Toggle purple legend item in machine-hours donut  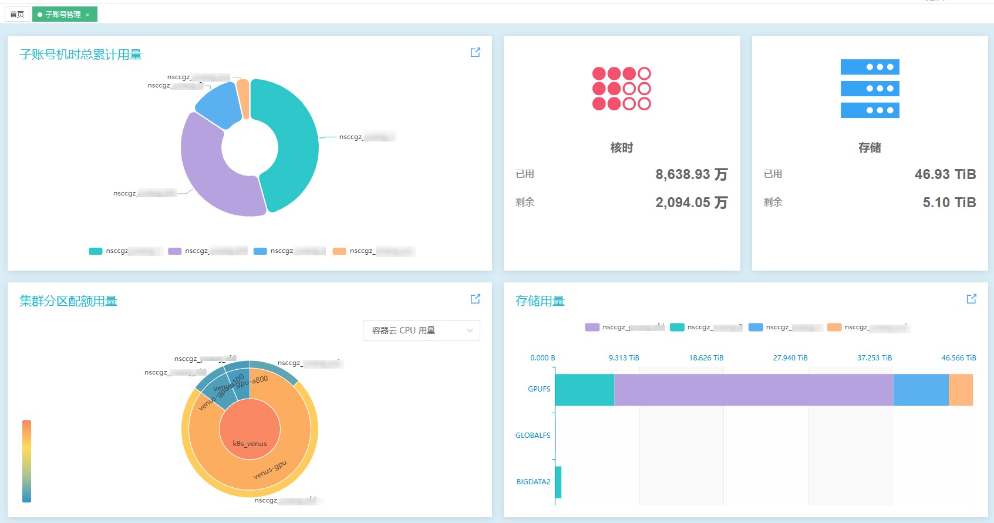pyautogui.click(x=175, y=251)
